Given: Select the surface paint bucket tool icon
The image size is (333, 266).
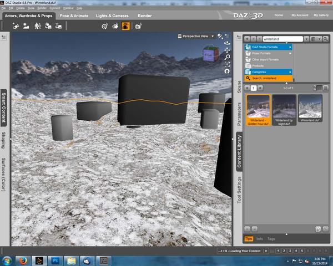Looking at the screenshot, I should pyautogui.click(x=115, y=26).
